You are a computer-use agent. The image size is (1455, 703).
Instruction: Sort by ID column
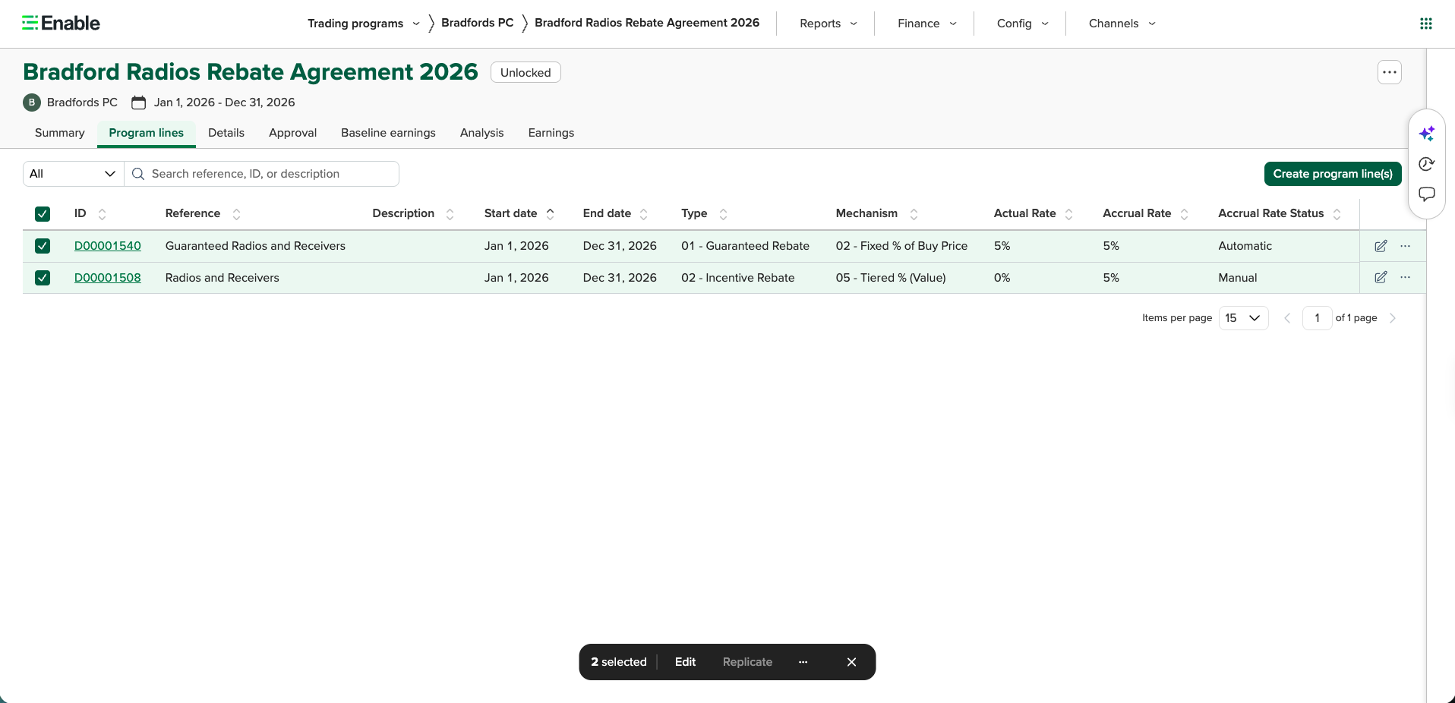[x=103, y=214]
